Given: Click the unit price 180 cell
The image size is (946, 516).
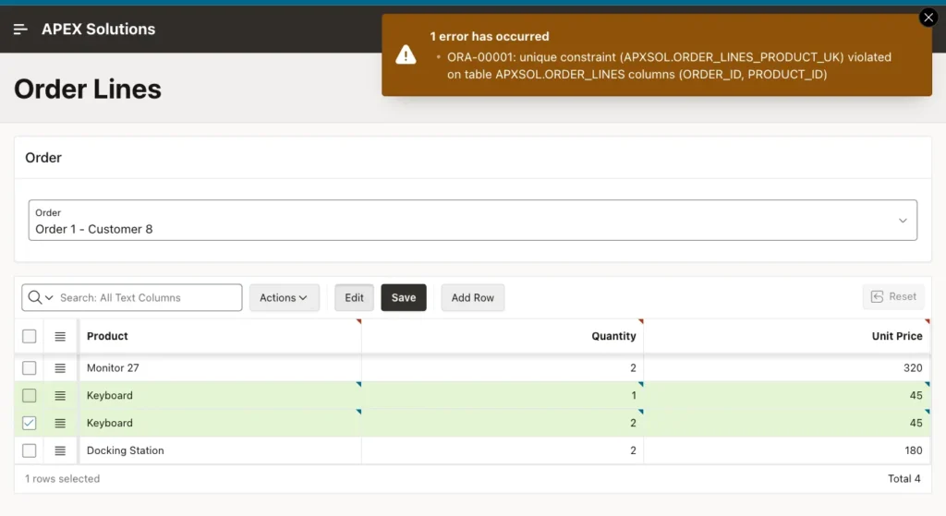Looking at the screenshot, I should tap(787, 450).
